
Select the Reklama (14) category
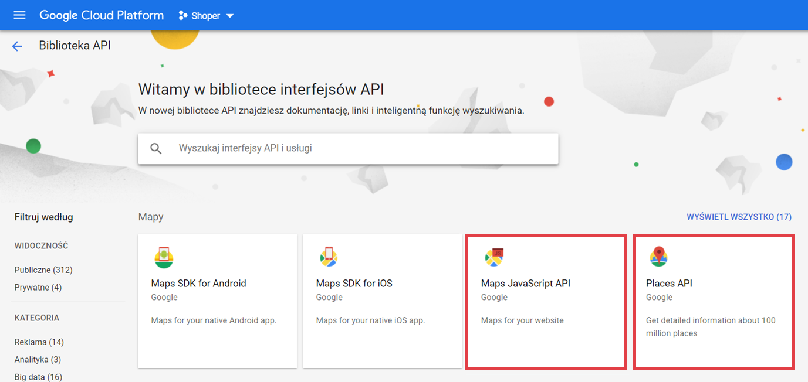click(x=39, y=342)
